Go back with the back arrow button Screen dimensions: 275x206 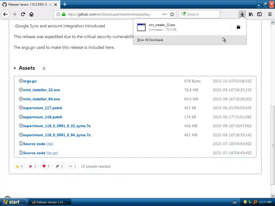point(5,14)
